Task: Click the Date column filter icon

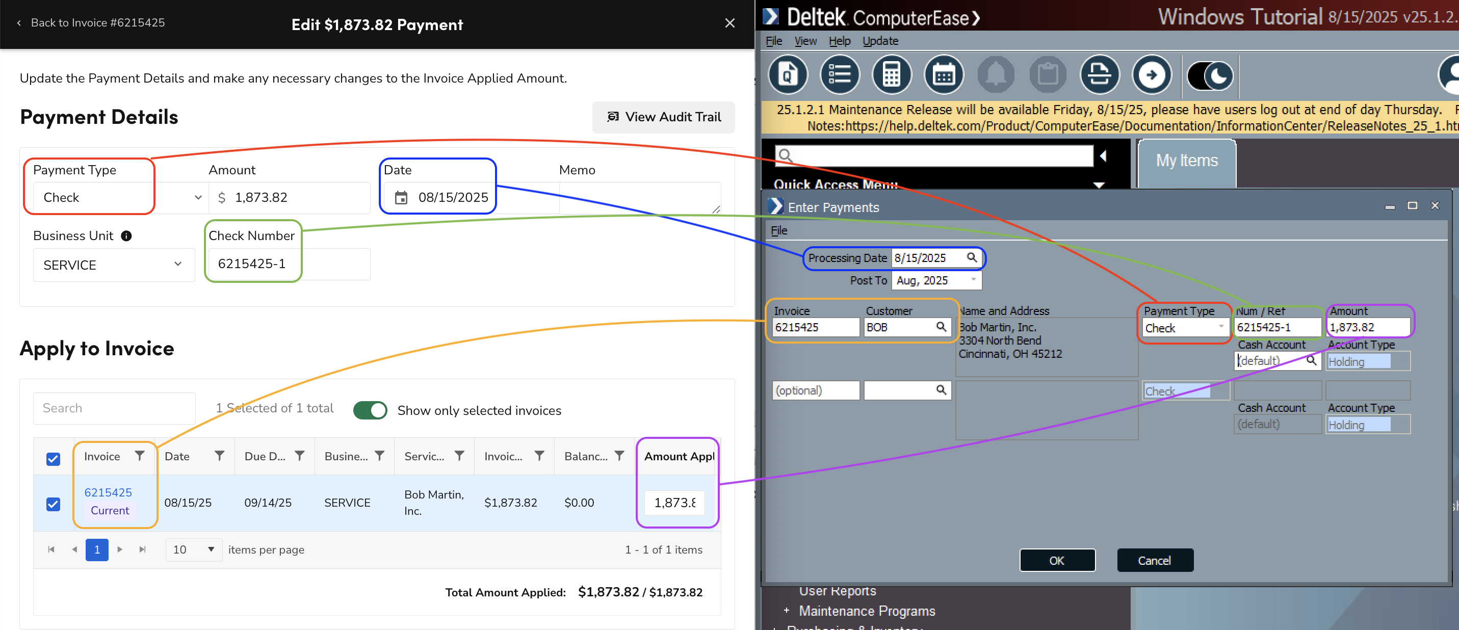Action: [219, 456]
